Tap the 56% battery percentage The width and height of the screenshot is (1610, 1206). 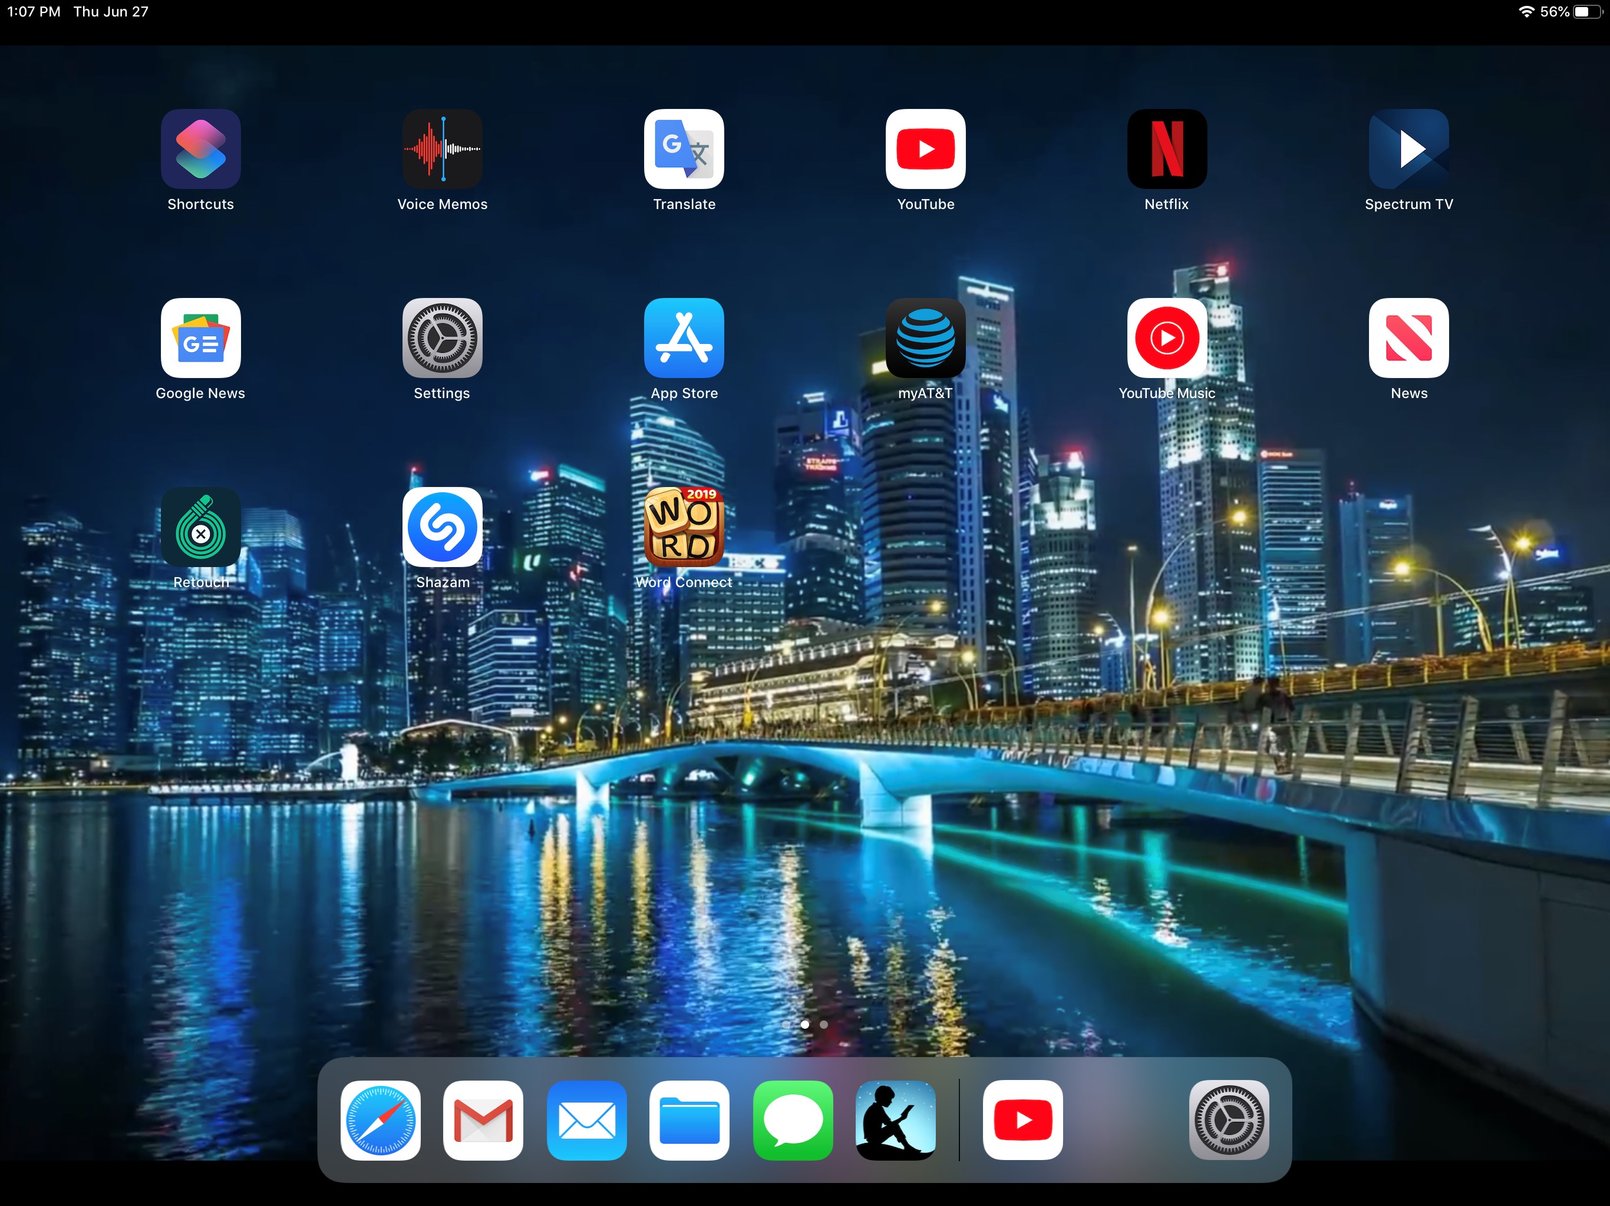pyautogui.click(x=1555, y=12)
